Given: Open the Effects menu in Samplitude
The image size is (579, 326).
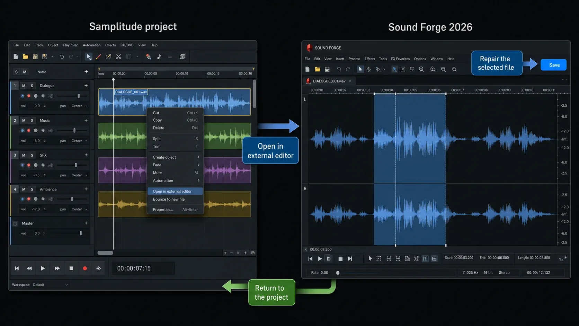Looking at the screenshot, I should [110, 45].
